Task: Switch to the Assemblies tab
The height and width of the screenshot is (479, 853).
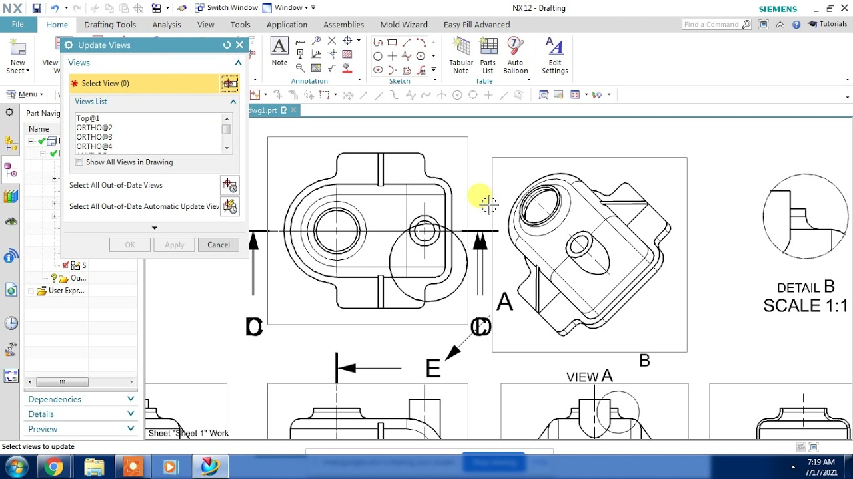Action: point(344,25)
